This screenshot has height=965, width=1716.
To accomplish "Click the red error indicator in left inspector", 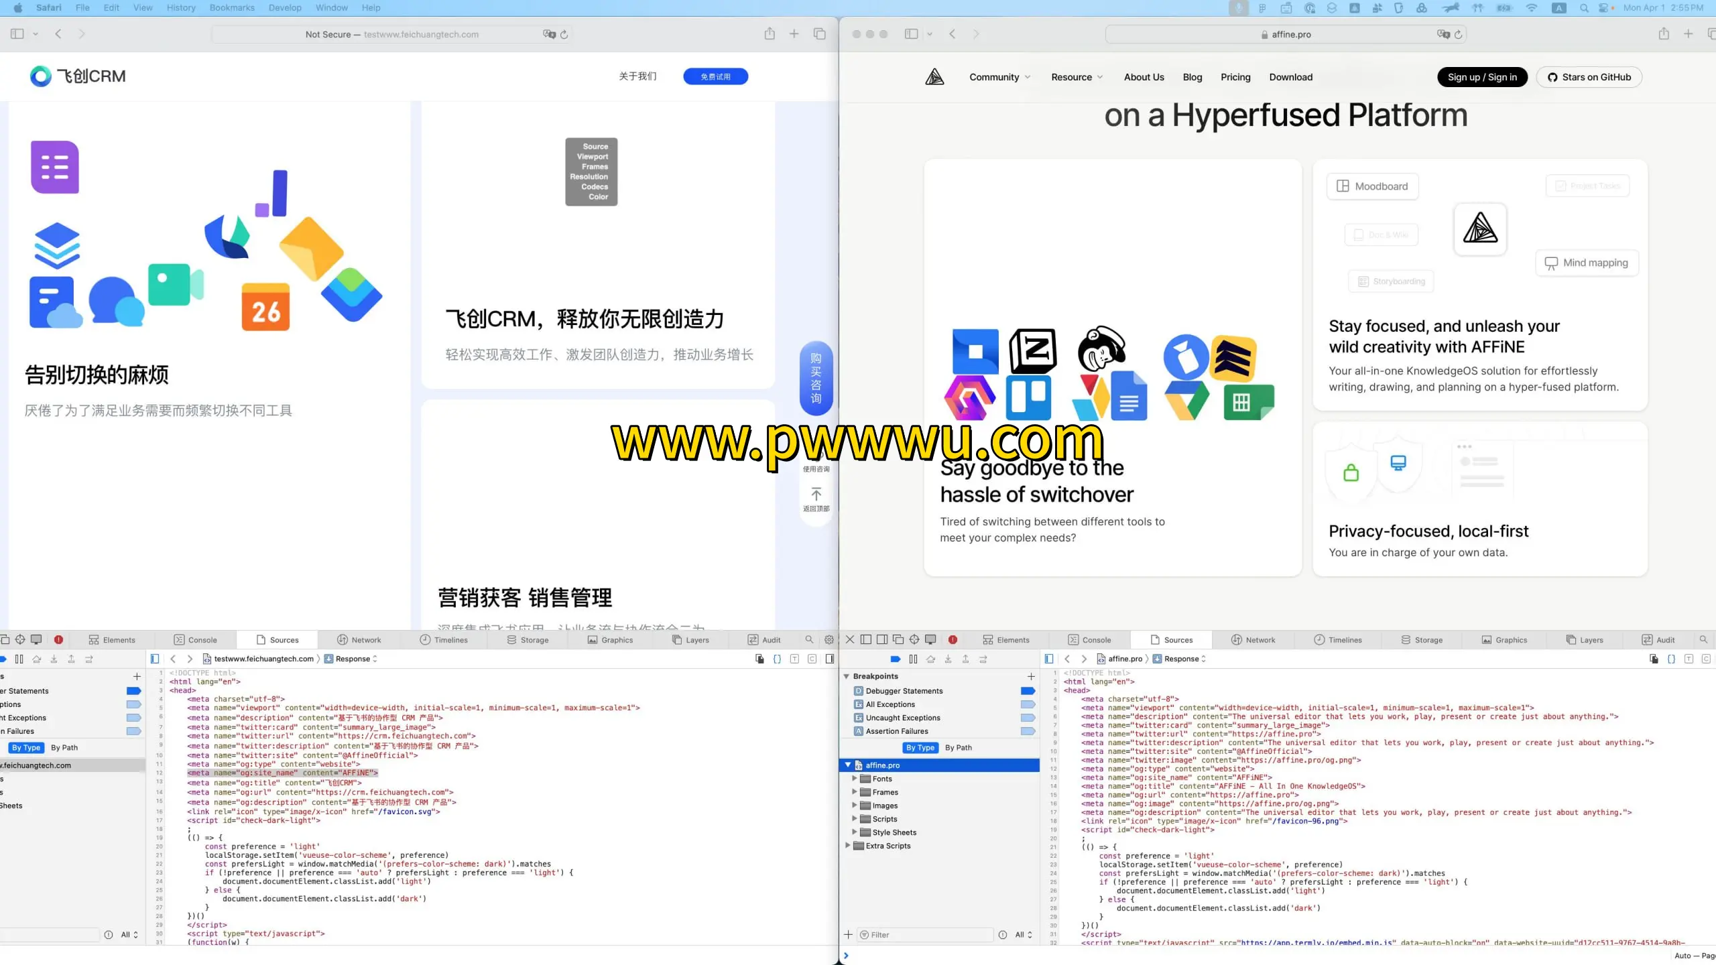I will [58, 639].
